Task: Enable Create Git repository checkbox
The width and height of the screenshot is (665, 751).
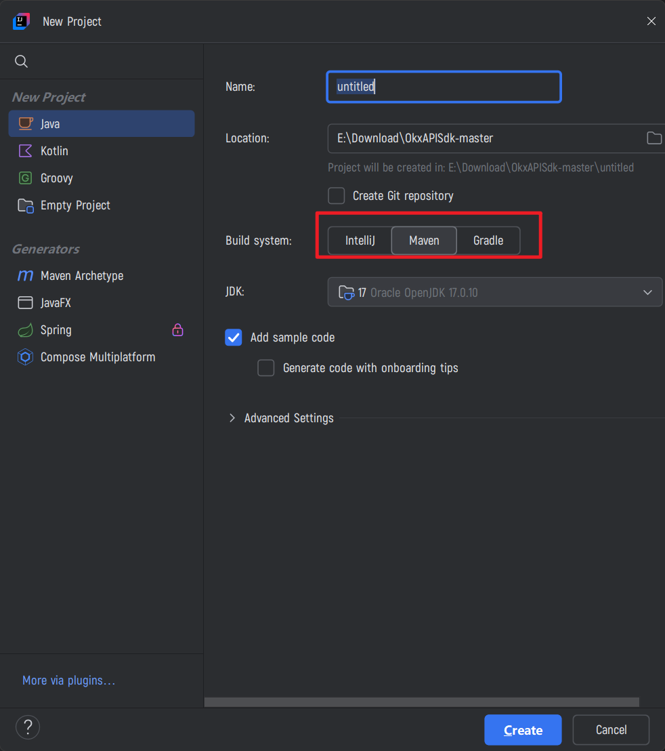Action: 337,195
